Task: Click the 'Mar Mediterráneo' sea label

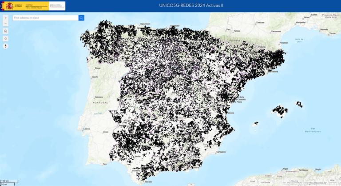Action: point(313,130)
